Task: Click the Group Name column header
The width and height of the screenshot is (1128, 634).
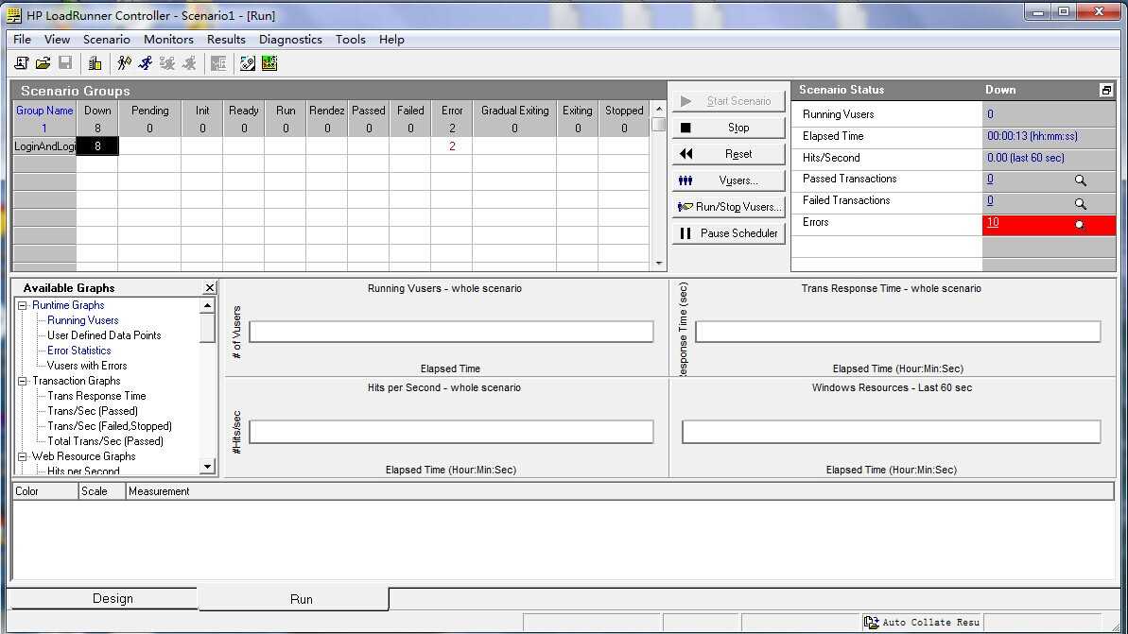Action: tap(44, 111)
